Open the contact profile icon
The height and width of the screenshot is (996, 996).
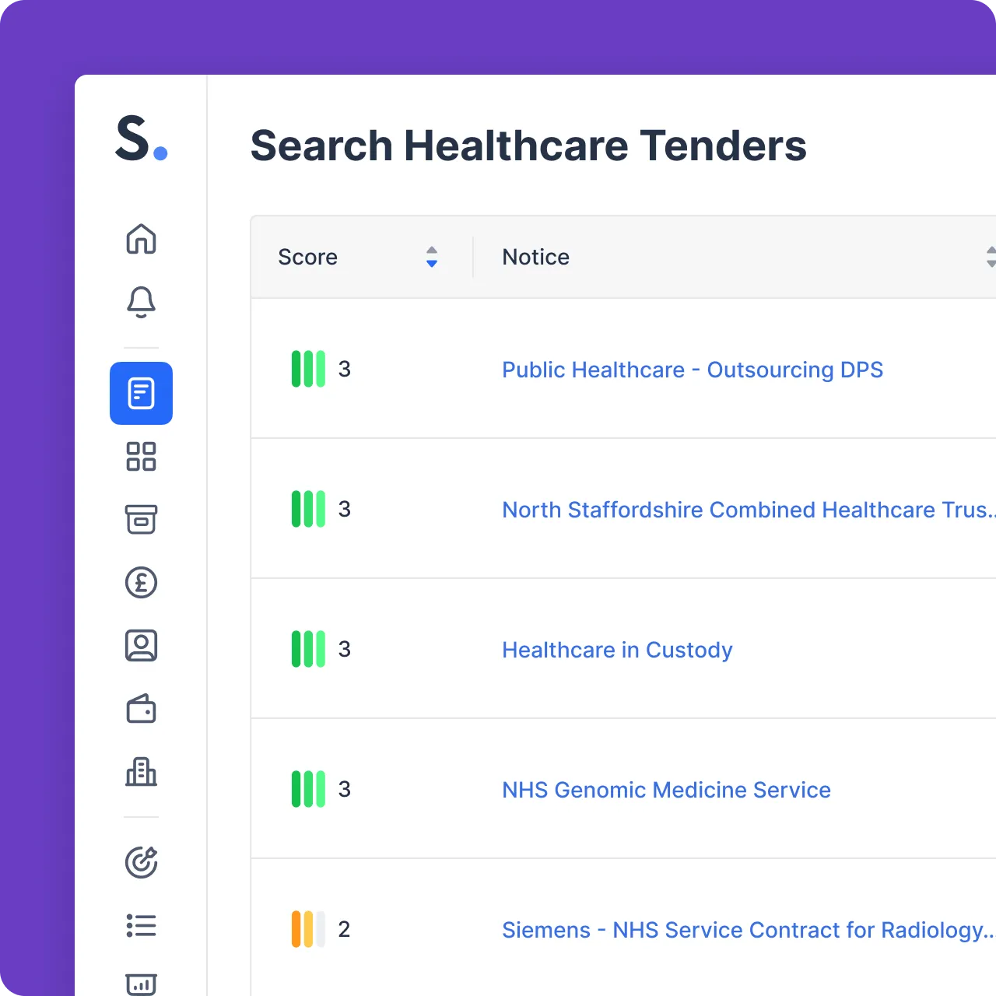point(141,646)
